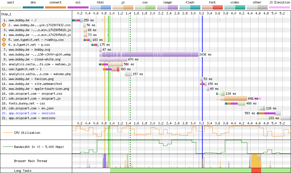This screenshot has height=173, width=291.
Task: Select request 21 app.snipcart.com sessions label
Action: point(28,118)
